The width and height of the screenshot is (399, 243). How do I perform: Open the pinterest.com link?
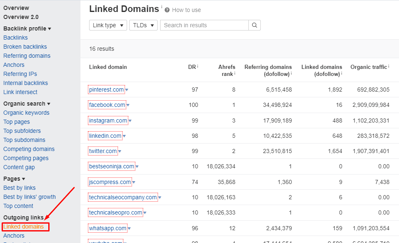(106, 90)
